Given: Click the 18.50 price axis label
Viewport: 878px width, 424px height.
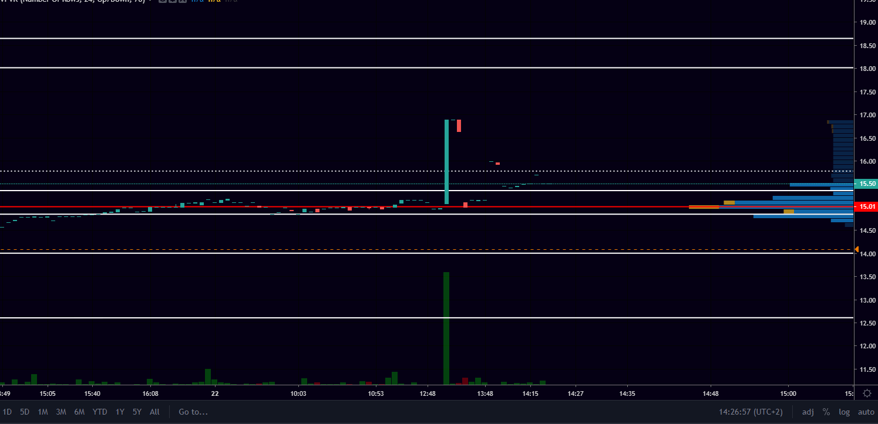Looking at the screenshot, I should pyautogui.click(x=868, y=45).
